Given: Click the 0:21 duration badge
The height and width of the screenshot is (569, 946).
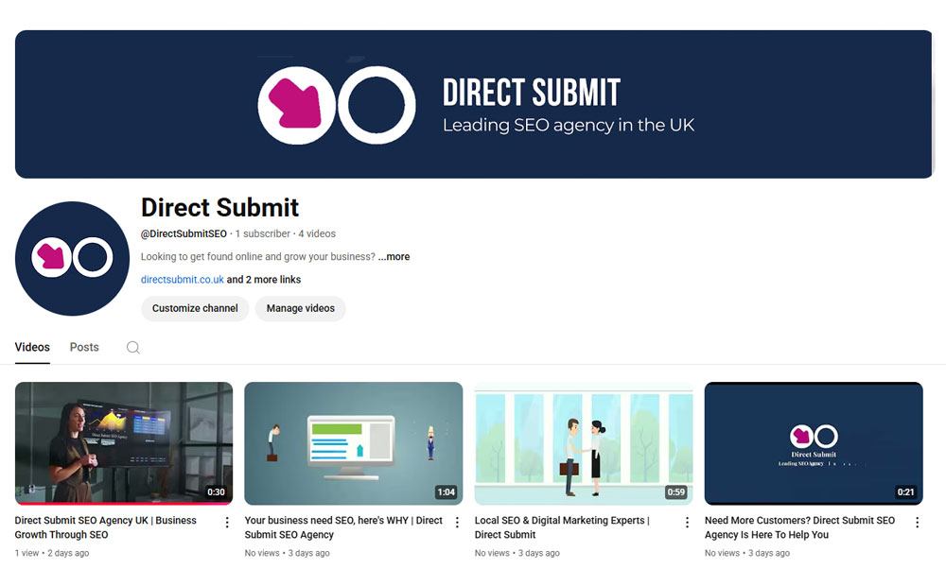Looking at the screenshot, I should 905,491.
